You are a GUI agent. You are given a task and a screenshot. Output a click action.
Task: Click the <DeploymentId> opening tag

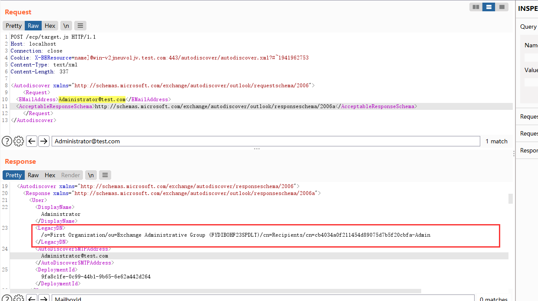click(56, 270)
